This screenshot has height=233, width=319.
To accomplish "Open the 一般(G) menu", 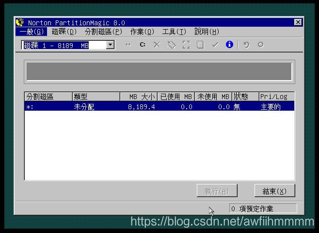I will (32, 32).
